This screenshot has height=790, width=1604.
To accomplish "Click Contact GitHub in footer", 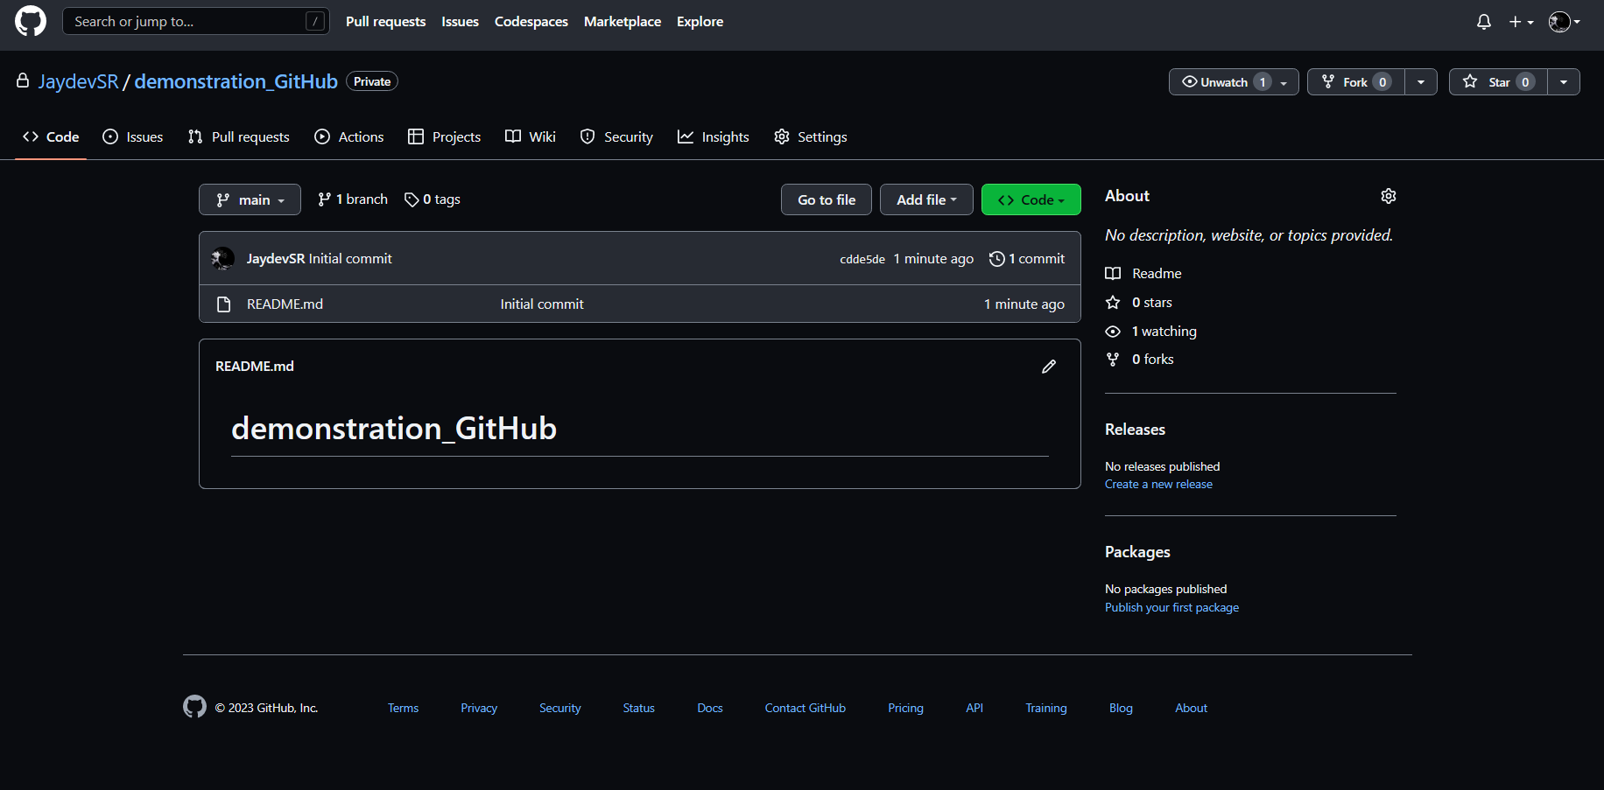I will click(x=806, y=708).
